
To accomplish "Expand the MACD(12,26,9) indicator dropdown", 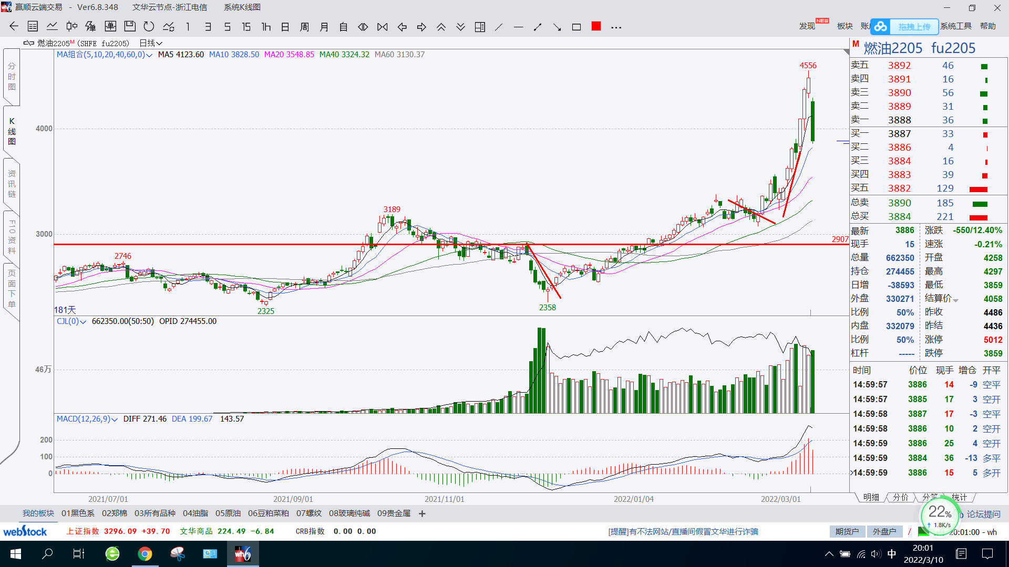I will click(115, 419).
